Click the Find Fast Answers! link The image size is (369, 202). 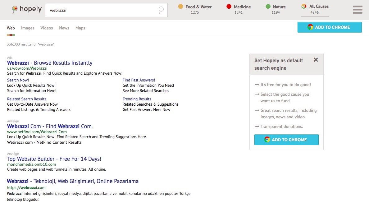click(x=139, y=80)
